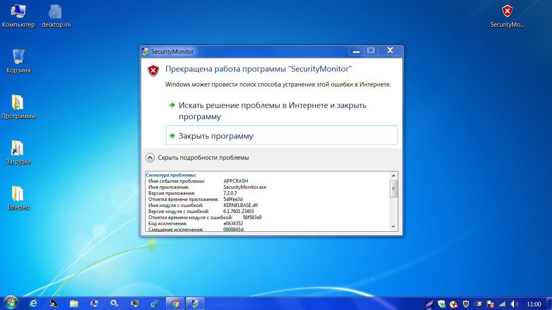This screenshot has width=552, height=310.
Task: Click the module timestamp 56f583e9
Action: [x=252, y=217]
